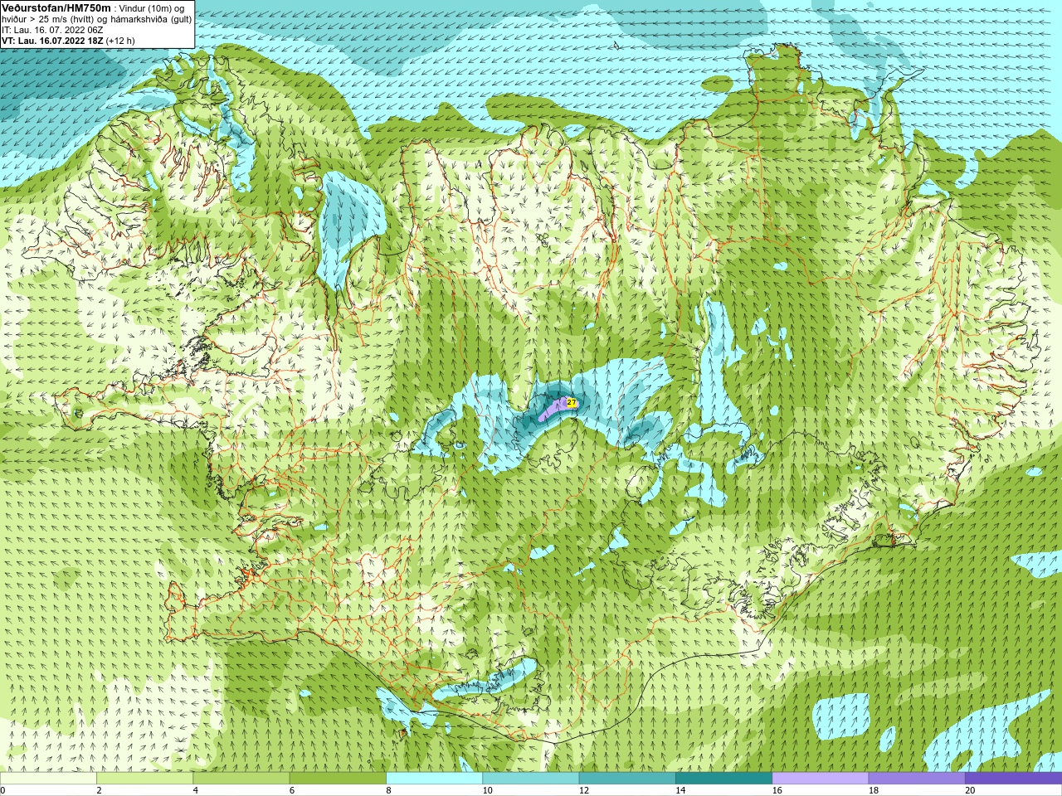Click the Veðurstofan/HM750m title text
Screen dimensions: 1062x796
coord(56,7)
